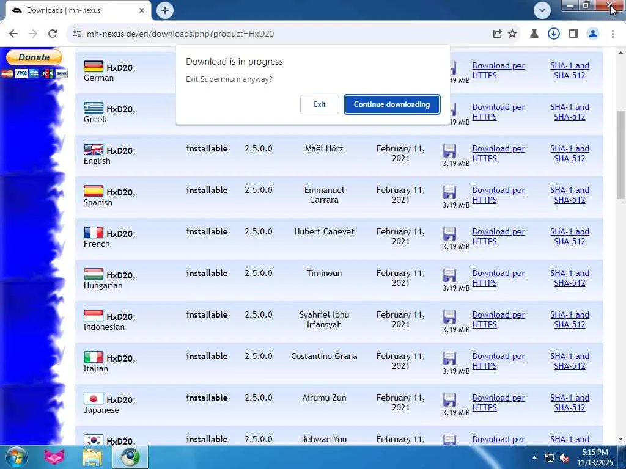
Task: Open SHA-1 and SHA-512 for German
Action: 570,71
